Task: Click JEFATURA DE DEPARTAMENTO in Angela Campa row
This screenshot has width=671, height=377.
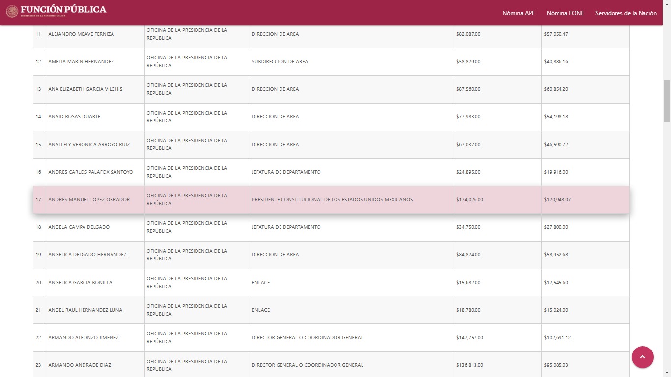Action: coord(286,227)
